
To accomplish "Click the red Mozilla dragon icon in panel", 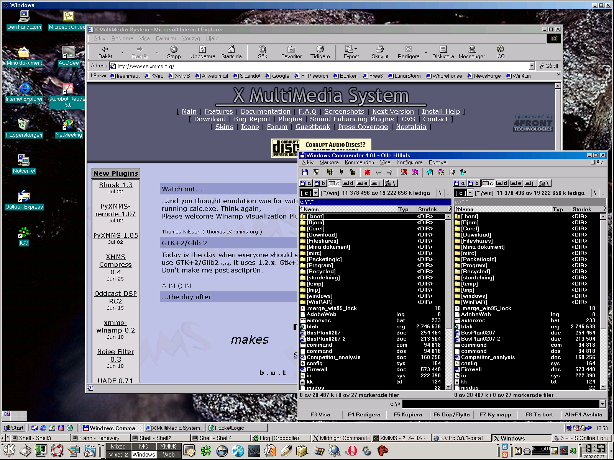I will click(383, 451).
